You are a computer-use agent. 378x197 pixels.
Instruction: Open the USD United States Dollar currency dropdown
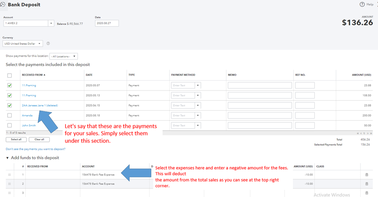23,43
